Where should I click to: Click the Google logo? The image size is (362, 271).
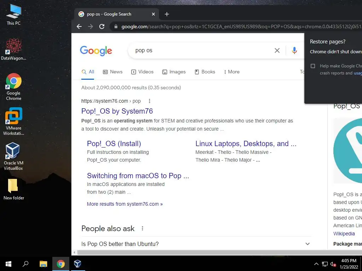96,51
